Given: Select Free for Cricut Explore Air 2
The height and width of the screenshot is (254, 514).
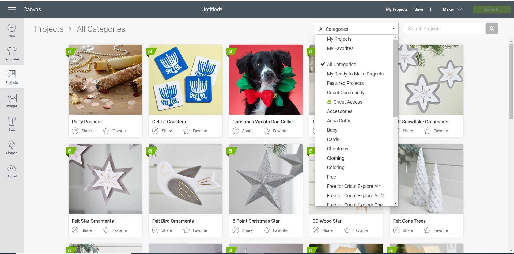Looking at the screenshot, I should point(355,196).
